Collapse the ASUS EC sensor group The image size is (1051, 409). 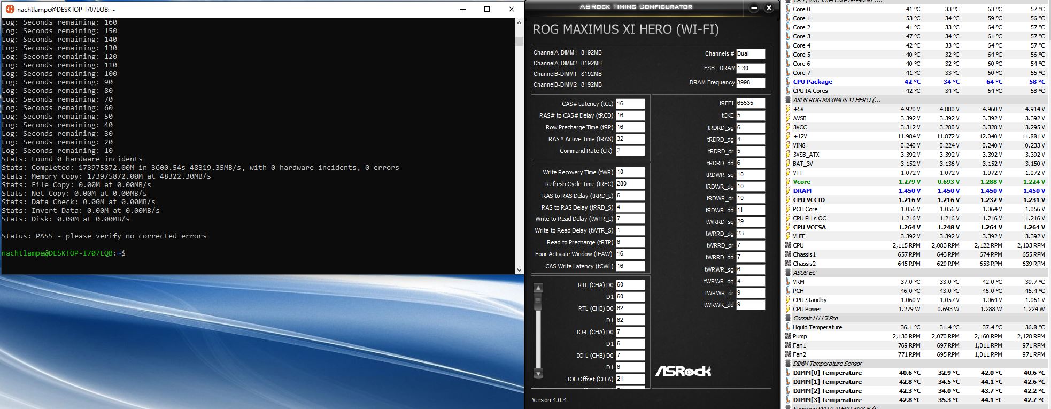point(787,273)
